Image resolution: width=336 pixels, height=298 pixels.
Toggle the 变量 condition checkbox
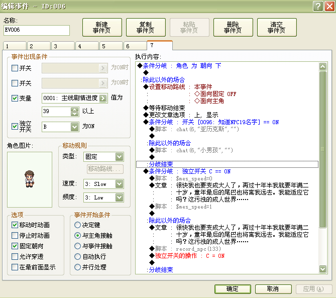[15, 98]
